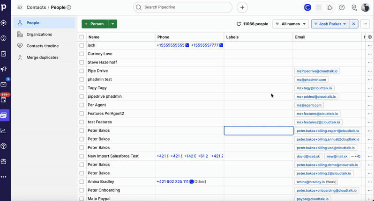Open the Sales Assistant lightbulb icon

(354, 7)
